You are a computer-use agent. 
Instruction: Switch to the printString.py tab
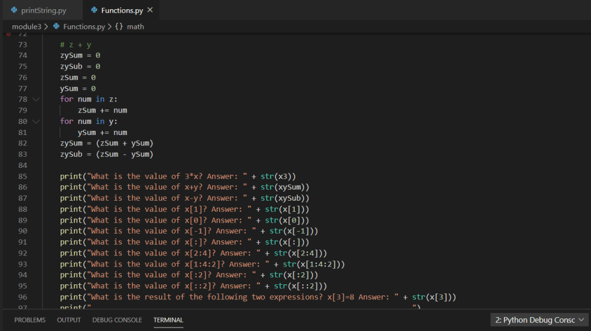[x=43, y=10]
